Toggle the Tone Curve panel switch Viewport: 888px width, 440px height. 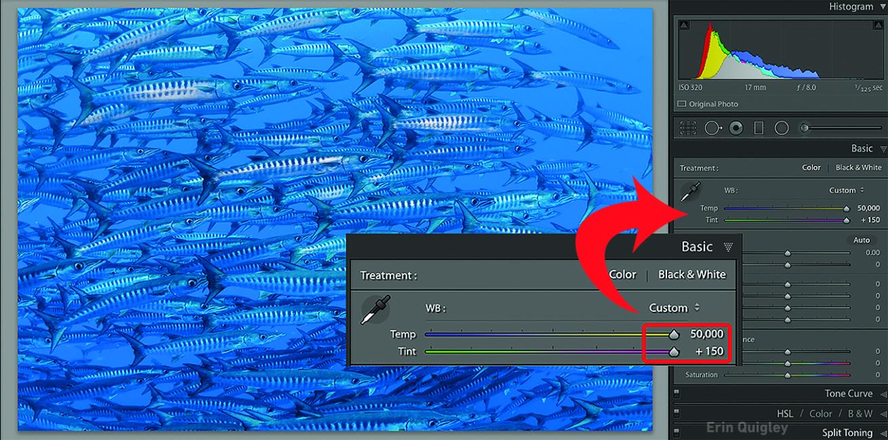click(677, 394)
